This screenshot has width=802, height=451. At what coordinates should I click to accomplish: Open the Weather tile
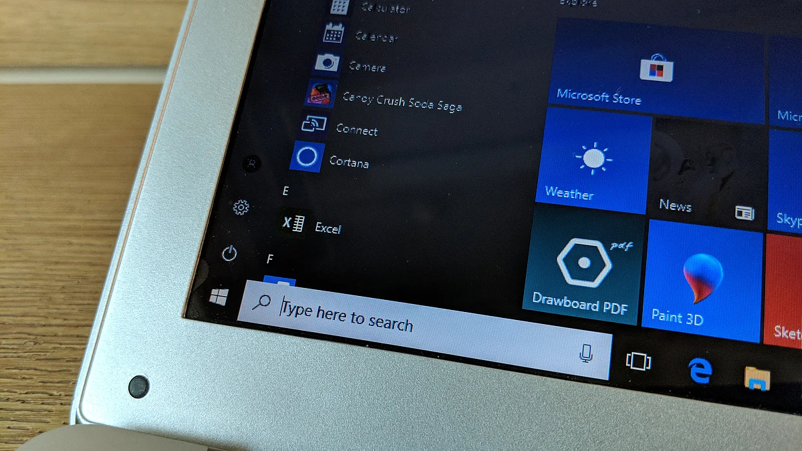(x=593, y=160)
